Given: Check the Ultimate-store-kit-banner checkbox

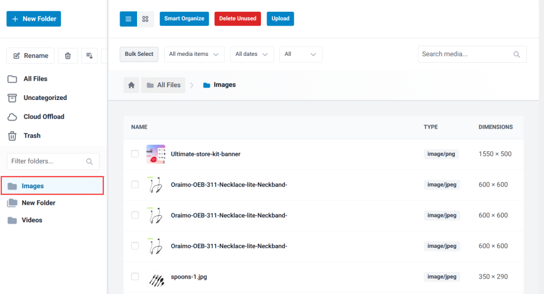Looking at the screenshot, I should (135, 154).
